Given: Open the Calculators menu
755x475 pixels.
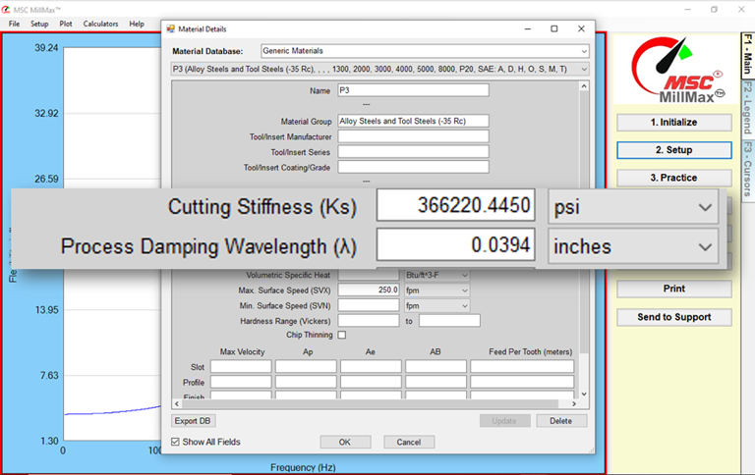Looking at the screenshot, I should point(100,24).
